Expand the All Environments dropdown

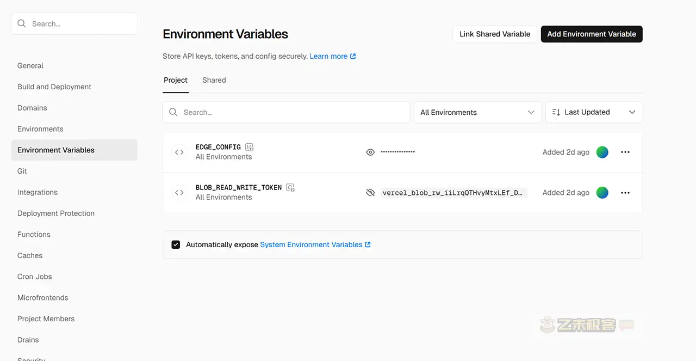pyautogui.click(x=477, y=112)
